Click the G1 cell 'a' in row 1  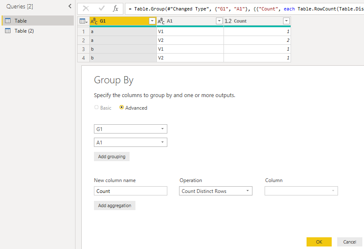click(x=123, y=31)
